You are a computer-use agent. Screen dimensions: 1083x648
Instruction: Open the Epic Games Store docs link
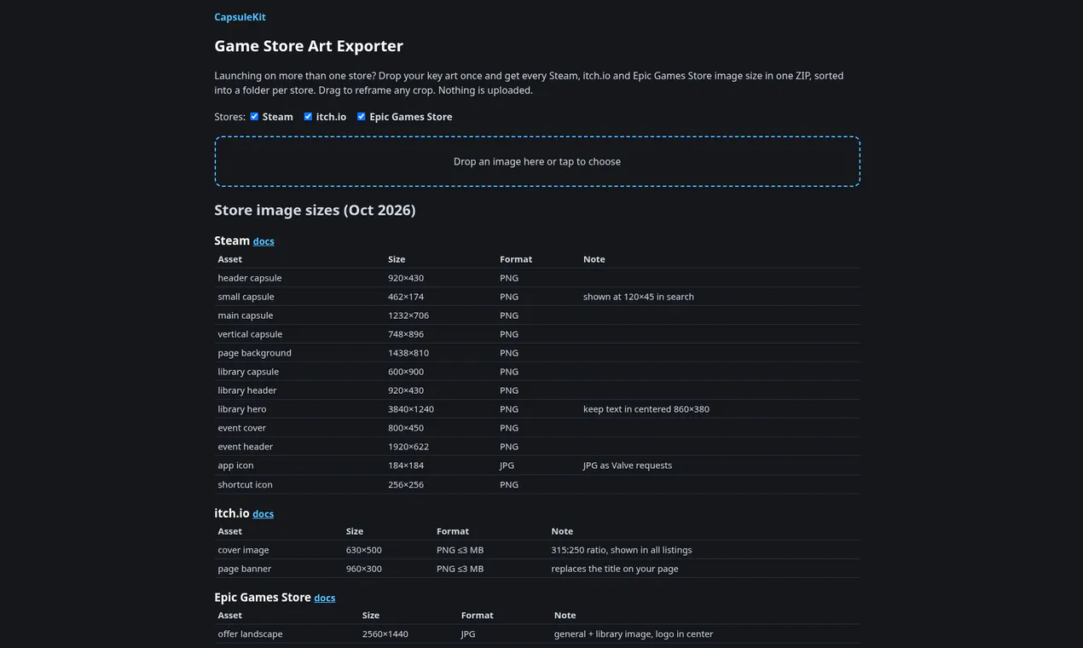click(324, 599)
